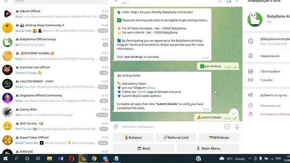Open Opera browser from taskbar

pyautogui.click(x=72, y=158)
